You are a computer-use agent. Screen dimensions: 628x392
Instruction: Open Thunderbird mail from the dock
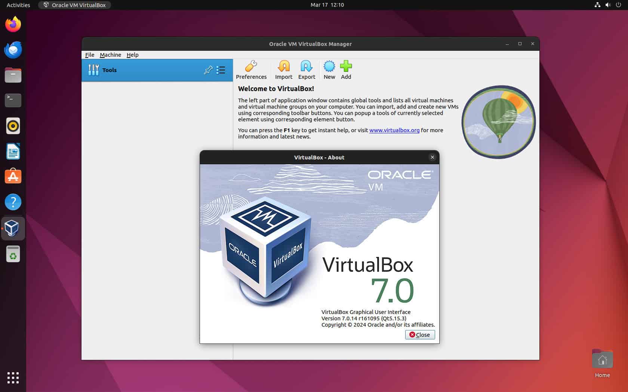coord(13,50)
